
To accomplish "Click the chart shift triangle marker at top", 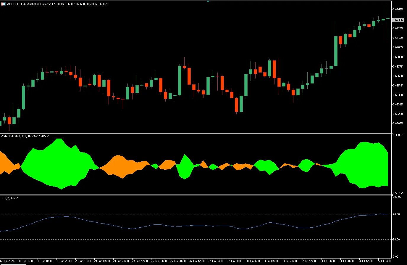I will pyautogui.click(x=208, y=1).
